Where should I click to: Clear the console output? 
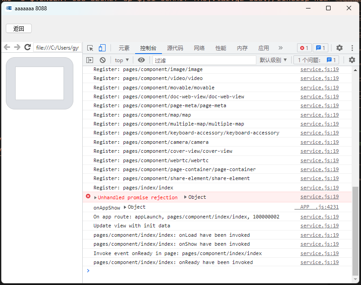[x=102, y=60]
